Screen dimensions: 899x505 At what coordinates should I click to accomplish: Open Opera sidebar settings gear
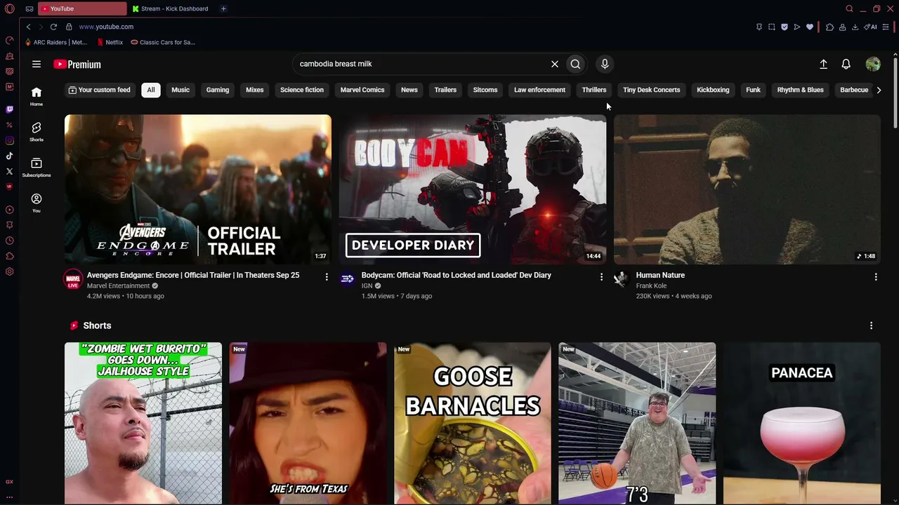coord(10,271)
